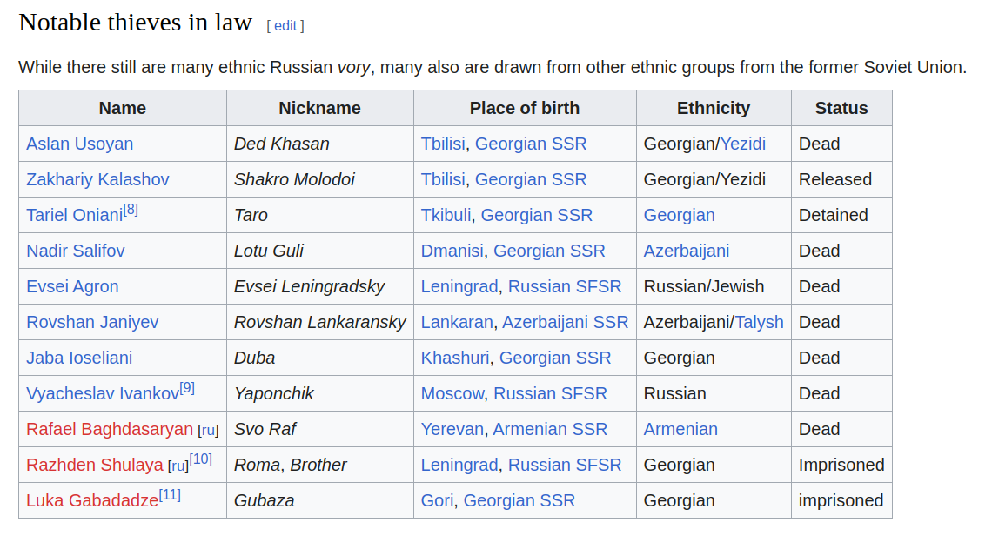Screen dimensions: 992x536
Task: Click Rovshan Janiyev in the Name column
Action: tap(92, 322)
